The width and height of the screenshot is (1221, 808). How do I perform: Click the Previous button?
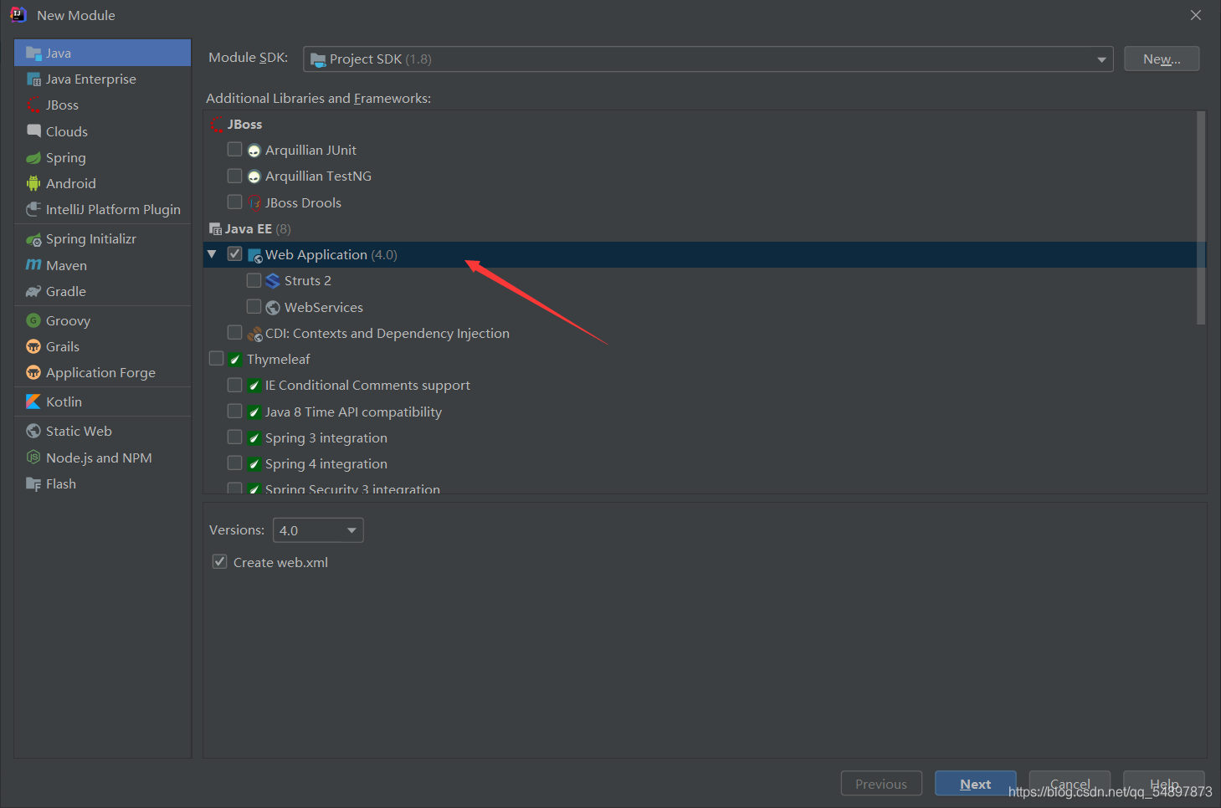[x=881, y=784]
